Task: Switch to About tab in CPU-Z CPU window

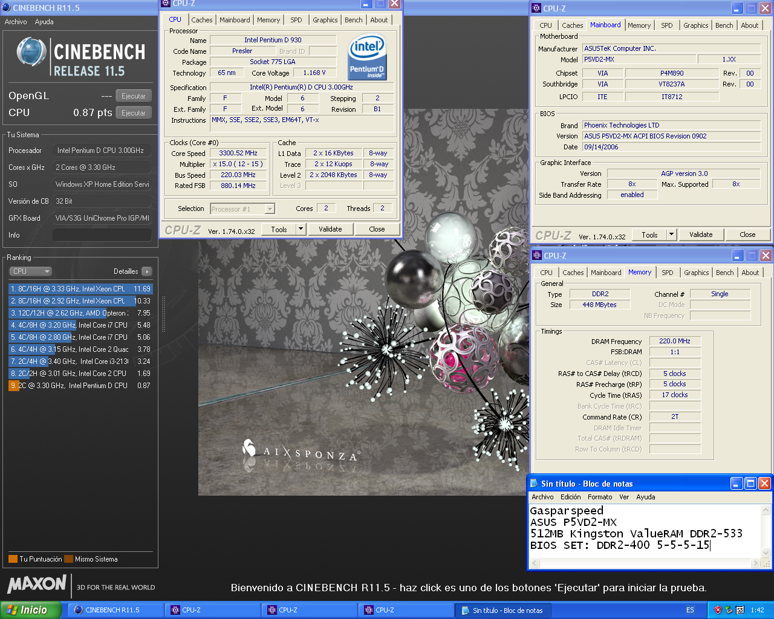Action: [x=379, y=20]
